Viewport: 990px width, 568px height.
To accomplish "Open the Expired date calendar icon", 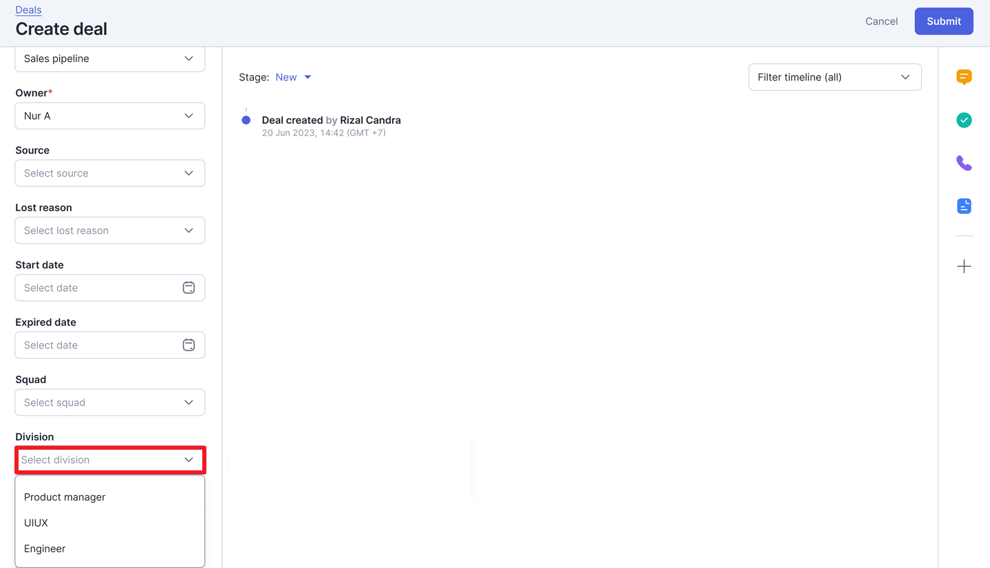I will pos(189,345).
